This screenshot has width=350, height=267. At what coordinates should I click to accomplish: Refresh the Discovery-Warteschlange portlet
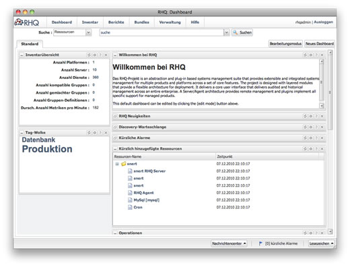(305, 127)
